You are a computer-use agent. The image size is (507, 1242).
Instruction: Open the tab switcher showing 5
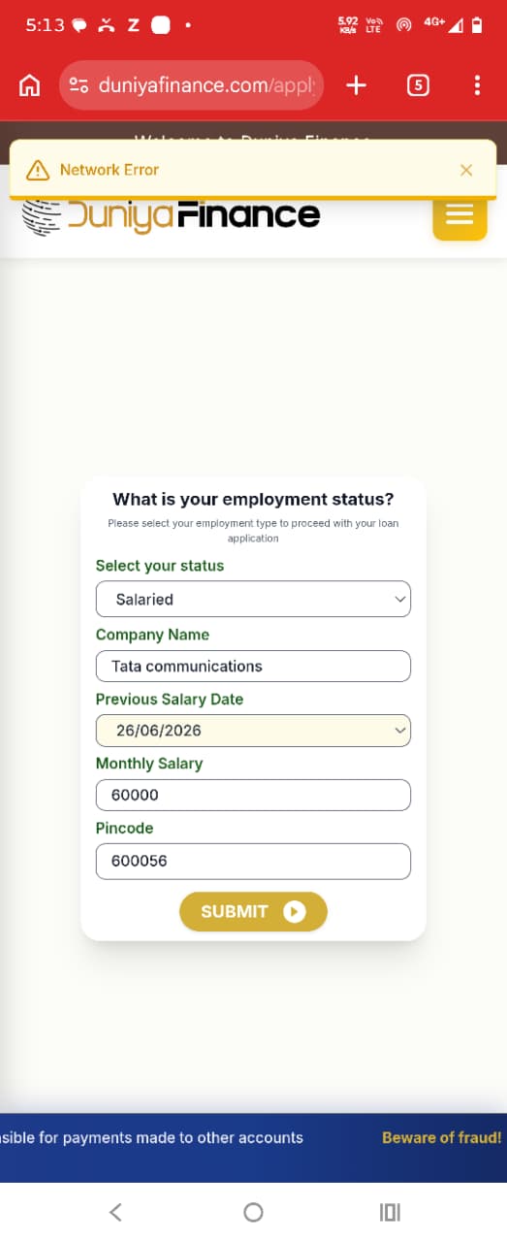coord(417,85)
